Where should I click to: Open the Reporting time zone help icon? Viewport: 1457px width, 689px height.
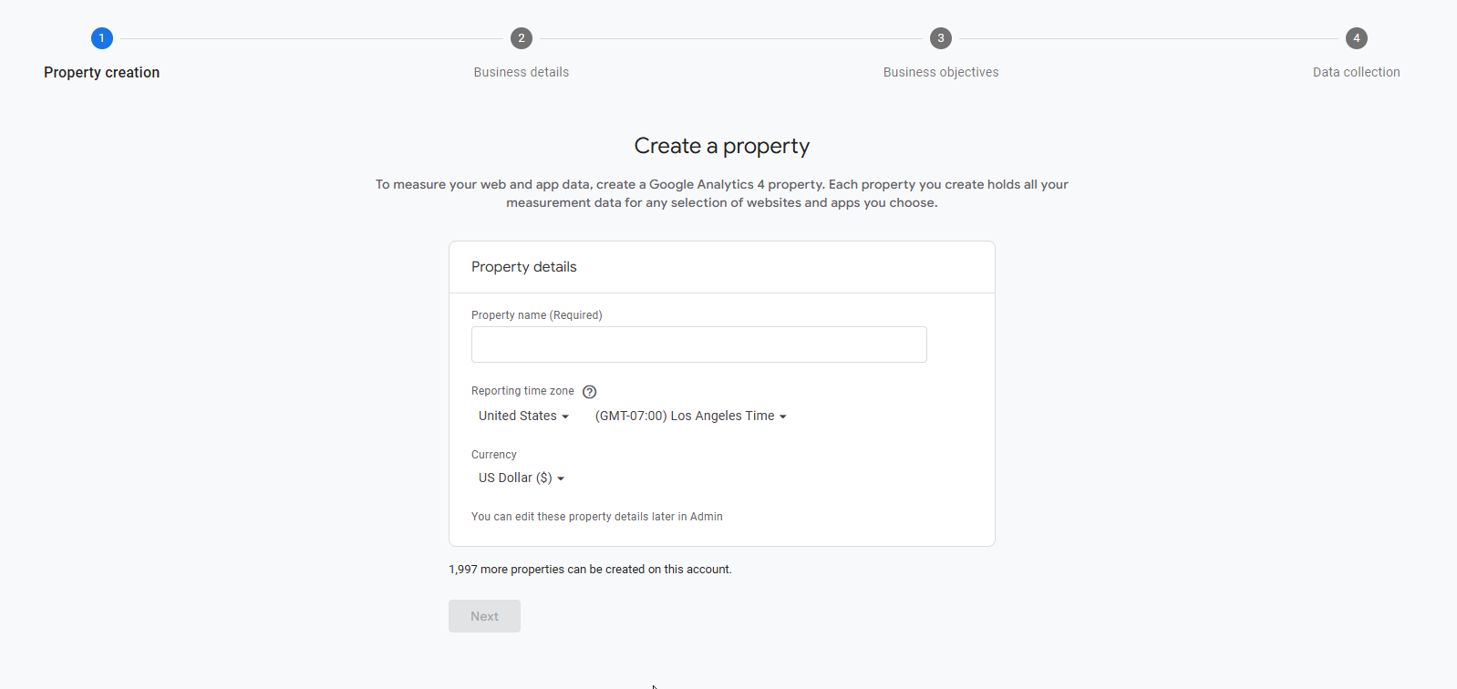[590, 392]
